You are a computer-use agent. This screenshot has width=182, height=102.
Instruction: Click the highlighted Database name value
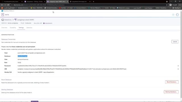coord(22,56)
